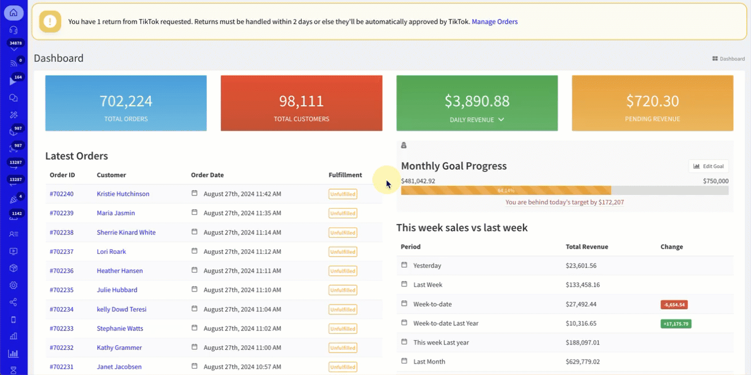Click the Manage Orders link
Image resolution: width=751 pixels, height=375 pixels.
coord(494,22)
